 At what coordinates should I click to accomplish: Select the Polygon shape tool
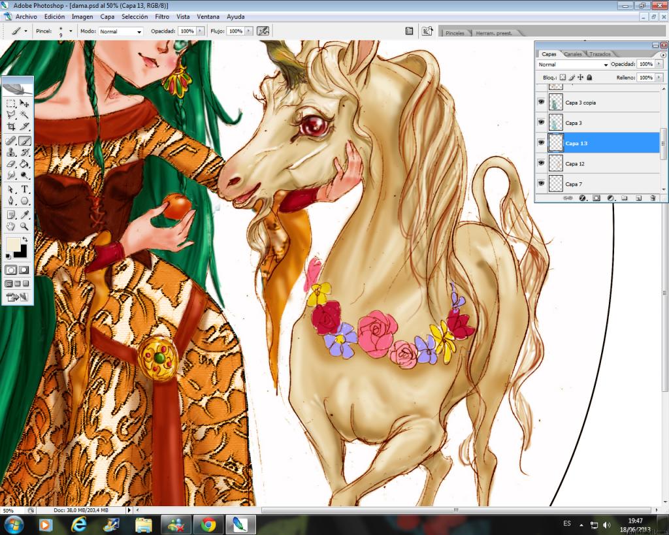tap(24, 201)
